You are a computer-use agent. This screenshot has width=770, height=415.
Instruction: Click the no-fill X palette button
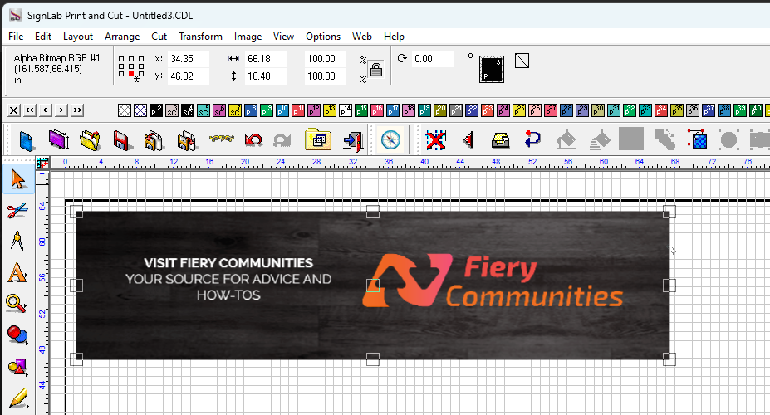click(x=14, y=110)
